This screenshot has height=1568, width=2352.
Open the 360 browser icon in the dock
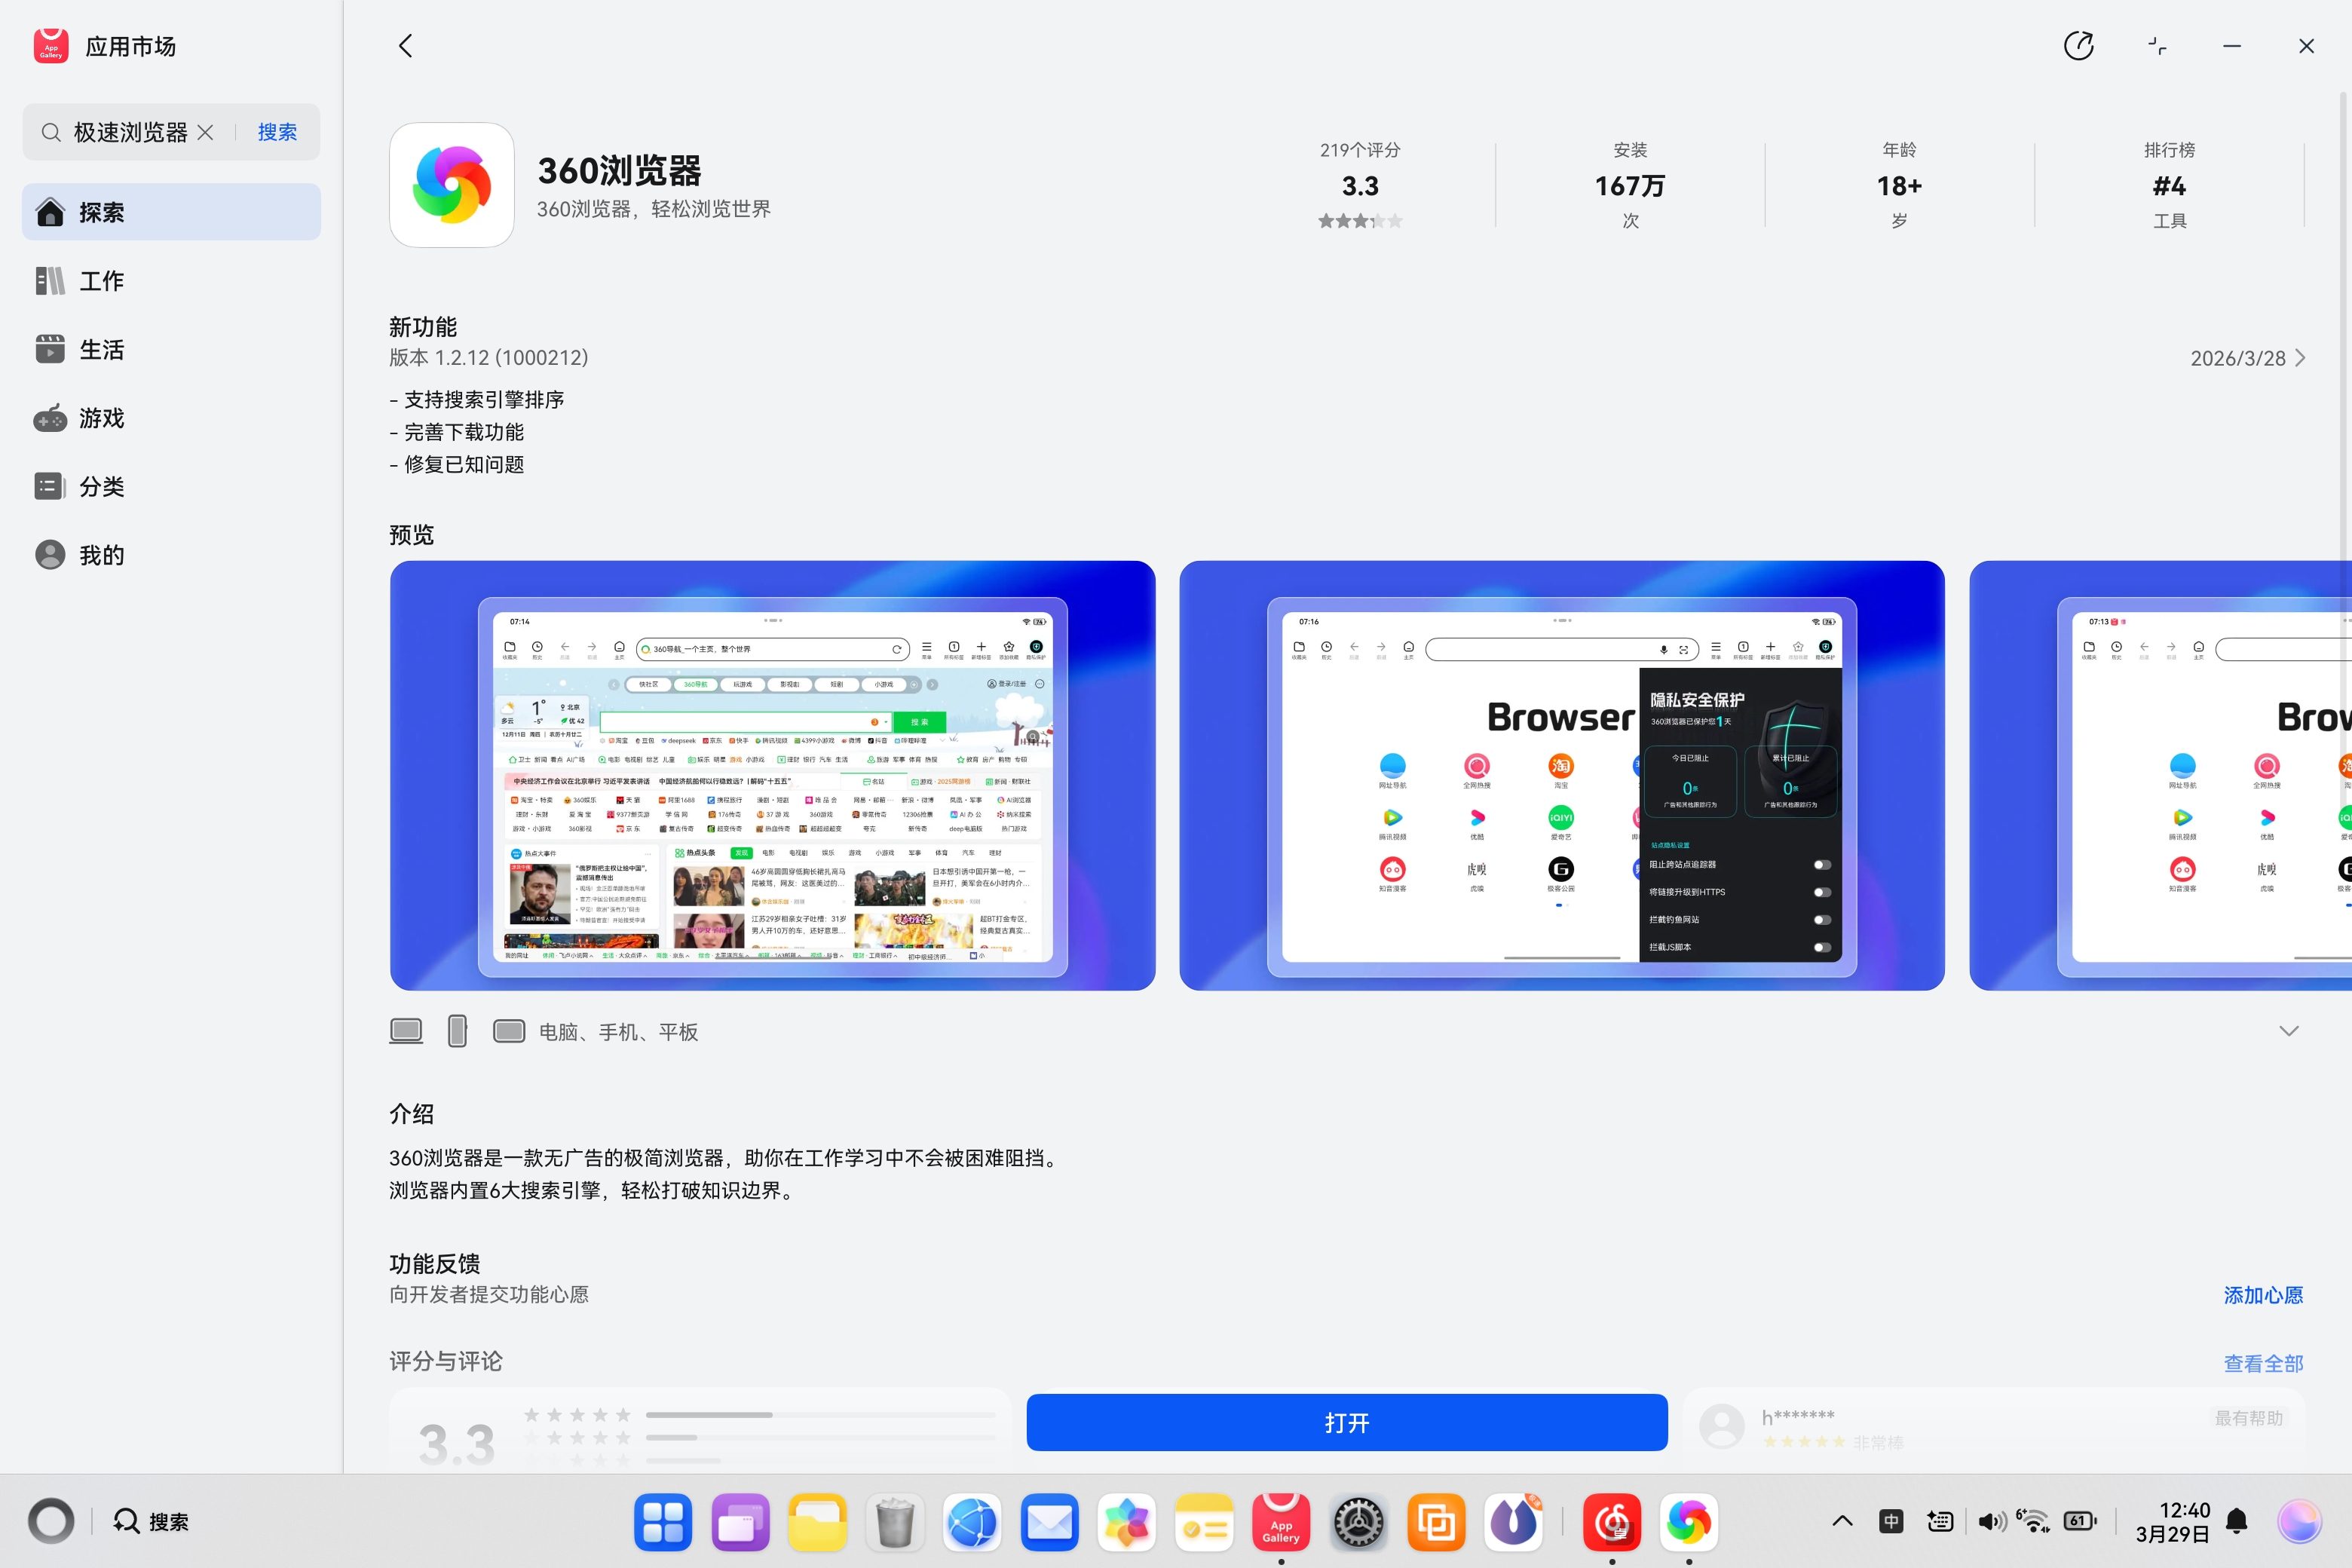pos(1689,1522)
